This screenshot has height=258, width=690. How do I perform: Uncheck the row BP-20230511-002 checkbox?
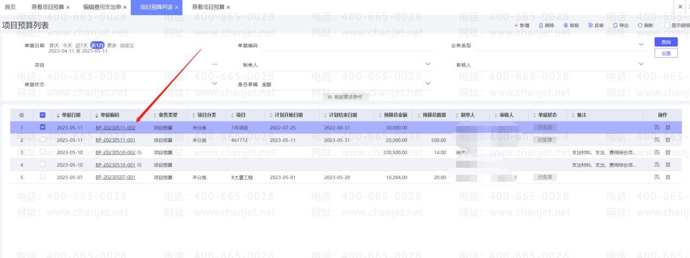click(42, 127)
